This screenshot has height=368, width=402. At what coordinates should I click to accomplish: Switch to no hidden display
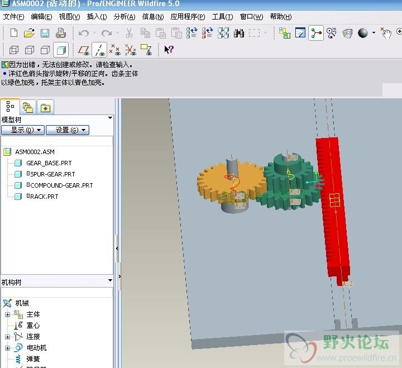pos(45,50)
